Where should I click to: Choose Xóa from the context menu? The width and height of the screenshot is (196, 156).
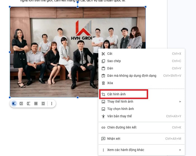click(141, 83)
